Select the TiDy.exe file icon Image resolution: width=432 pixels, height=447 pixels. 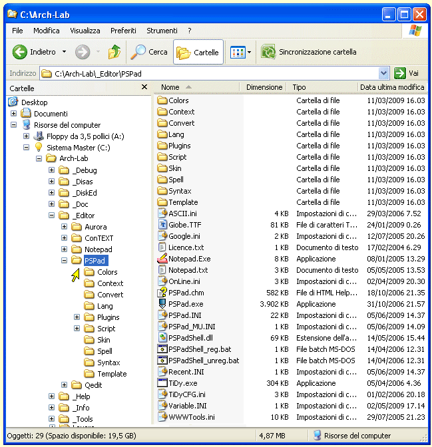(x=162, y=383)
